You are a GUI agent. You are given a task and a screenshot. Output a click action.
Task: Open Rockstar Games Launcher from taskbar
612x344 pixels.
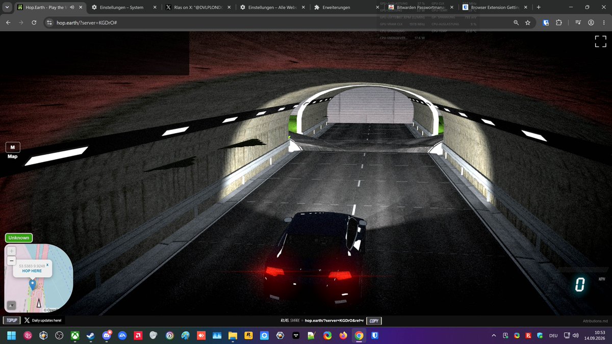point(248,335)
